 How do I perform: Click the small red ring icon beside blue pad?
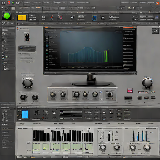coord(42,118)
